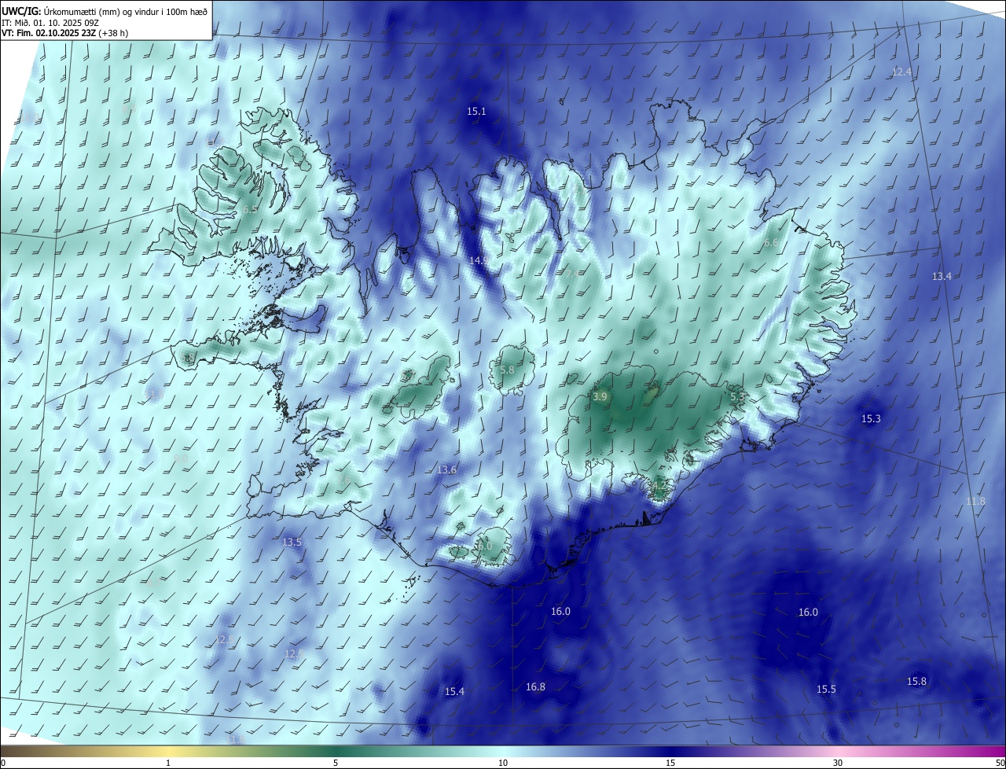Screen dimensions: 1006x769
Task: Click the 7.6 value label
Action: pos(343,480)
